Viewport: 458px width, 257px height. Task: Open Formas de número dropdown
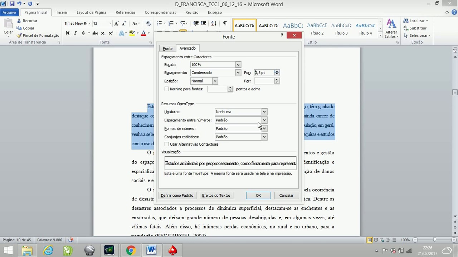coord(264,128)
